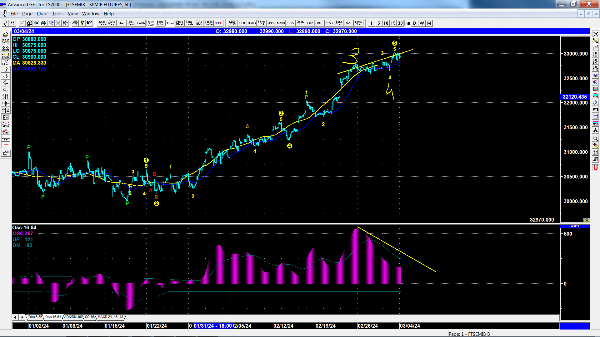
Task: Click the RSI indicator button
Action: [319, 23]
